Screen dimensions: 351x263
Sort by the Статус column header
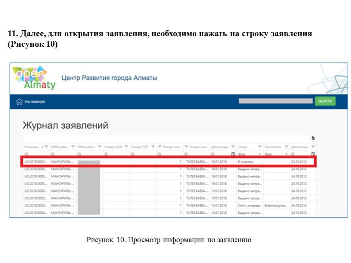pos(242,147)
